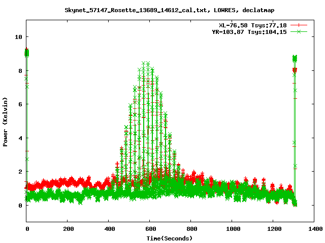Click the y-axis tick label 8
The image size is (325, 243).
[x=20, y=71]
